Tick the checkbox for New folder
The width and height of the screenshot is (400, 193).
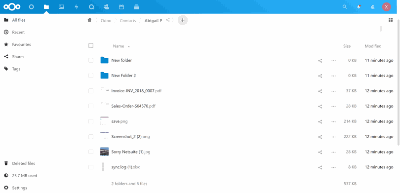(x=91, y=60)
